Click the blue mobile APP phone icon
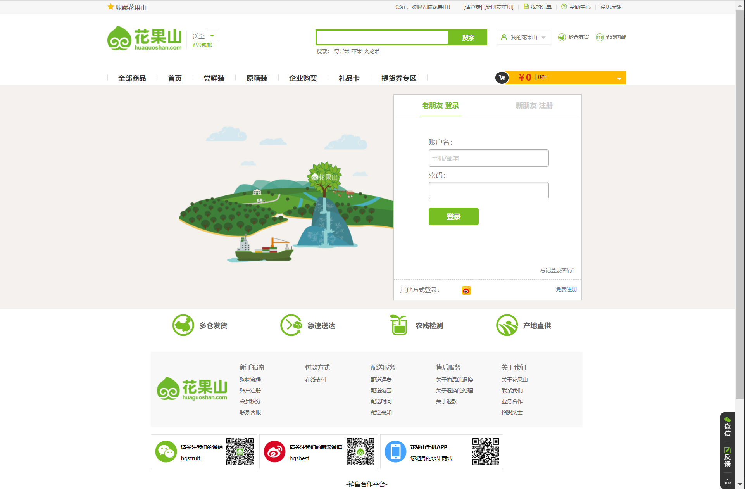Screen dimensions: 745x489 point(395,452)
